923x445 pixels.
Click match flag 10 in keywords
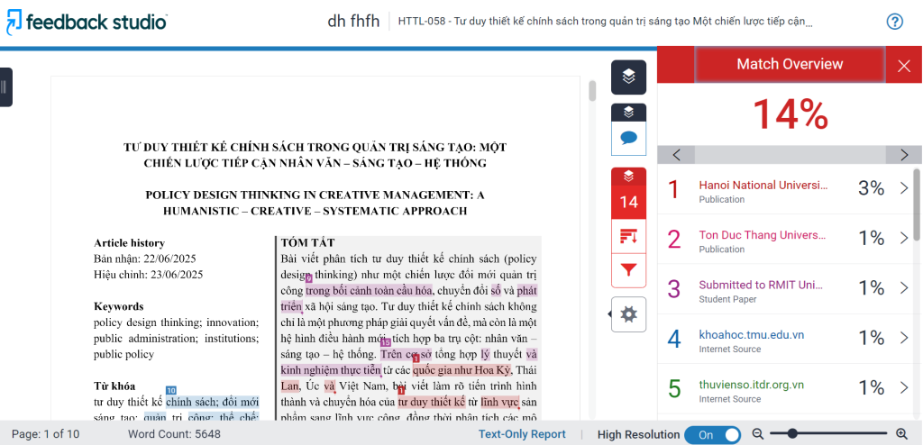click(x=171, y=390)
